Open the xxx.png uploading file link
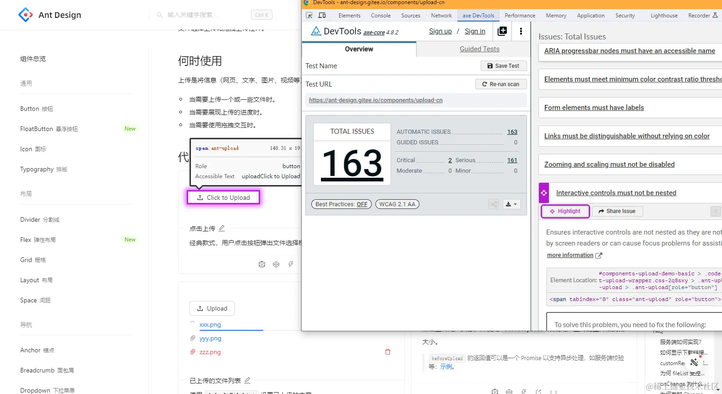Image resolution: width=722 pixels, height=394 pixels. [x=210, y=324]
